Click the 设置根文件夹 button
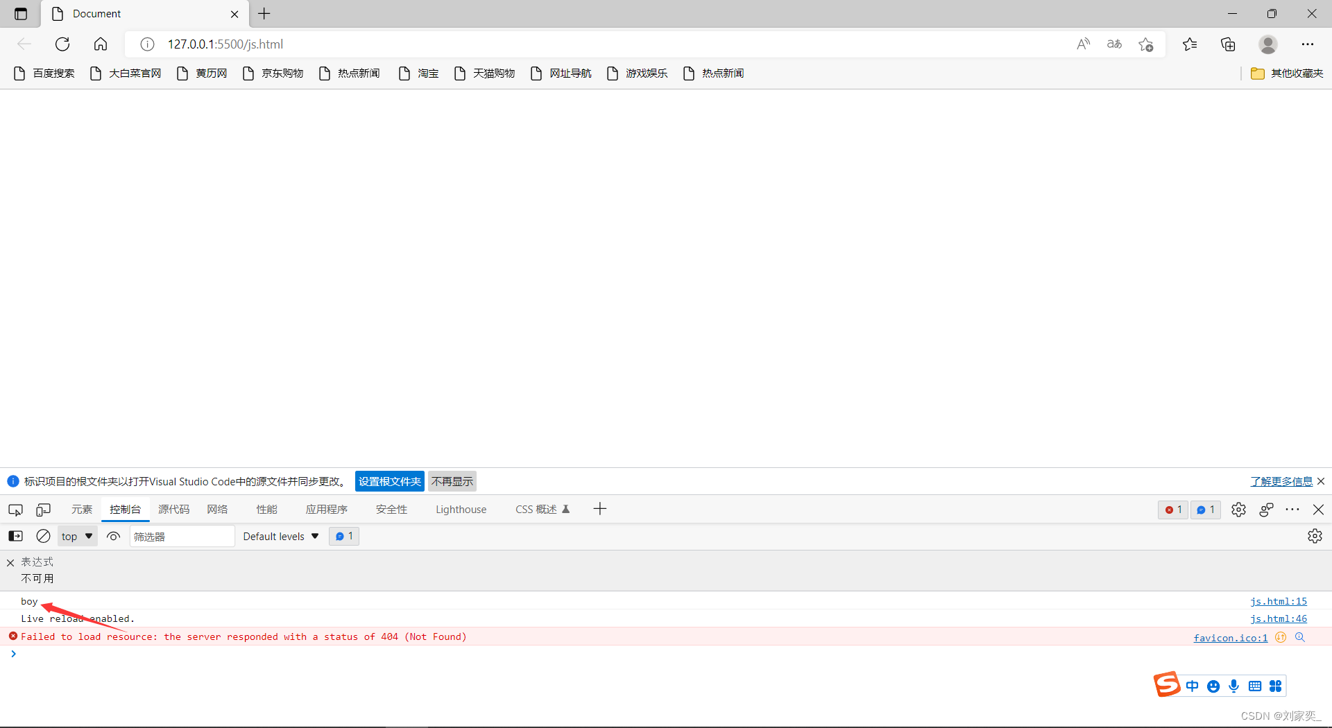Viewport: 1332px width, 728px height. coord(390,481)
